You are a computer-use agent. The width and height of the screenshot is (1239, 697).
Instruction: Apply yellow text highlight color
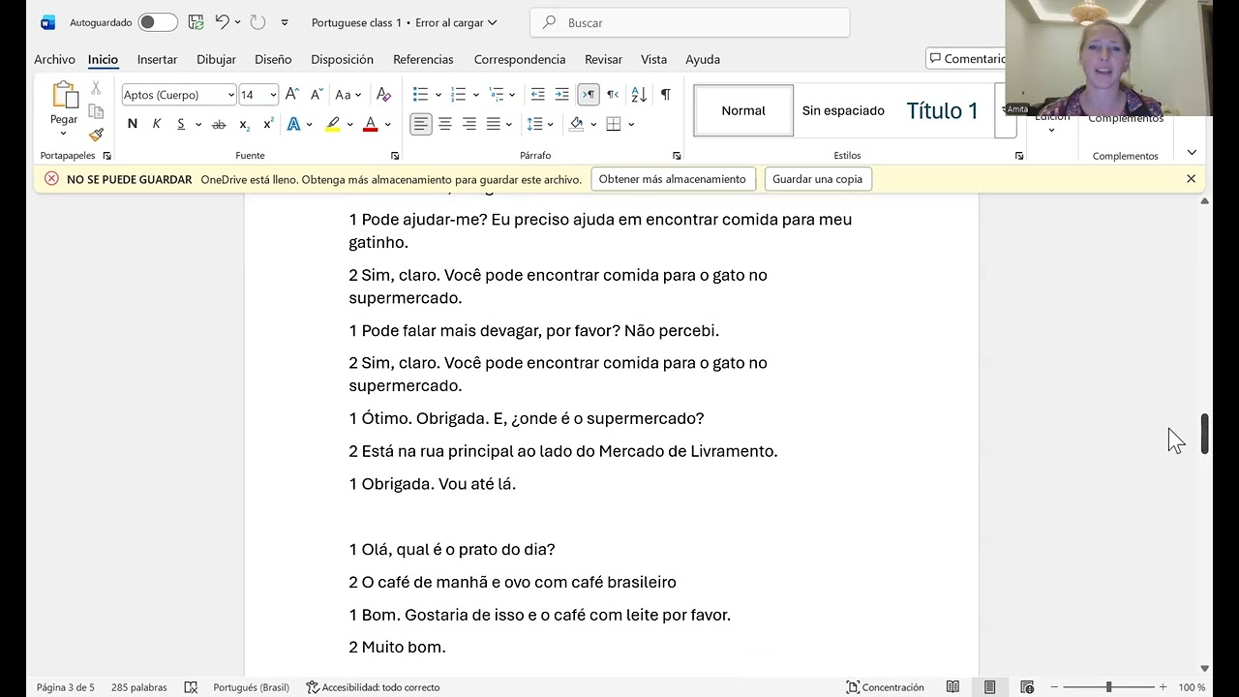pos(333,124)
